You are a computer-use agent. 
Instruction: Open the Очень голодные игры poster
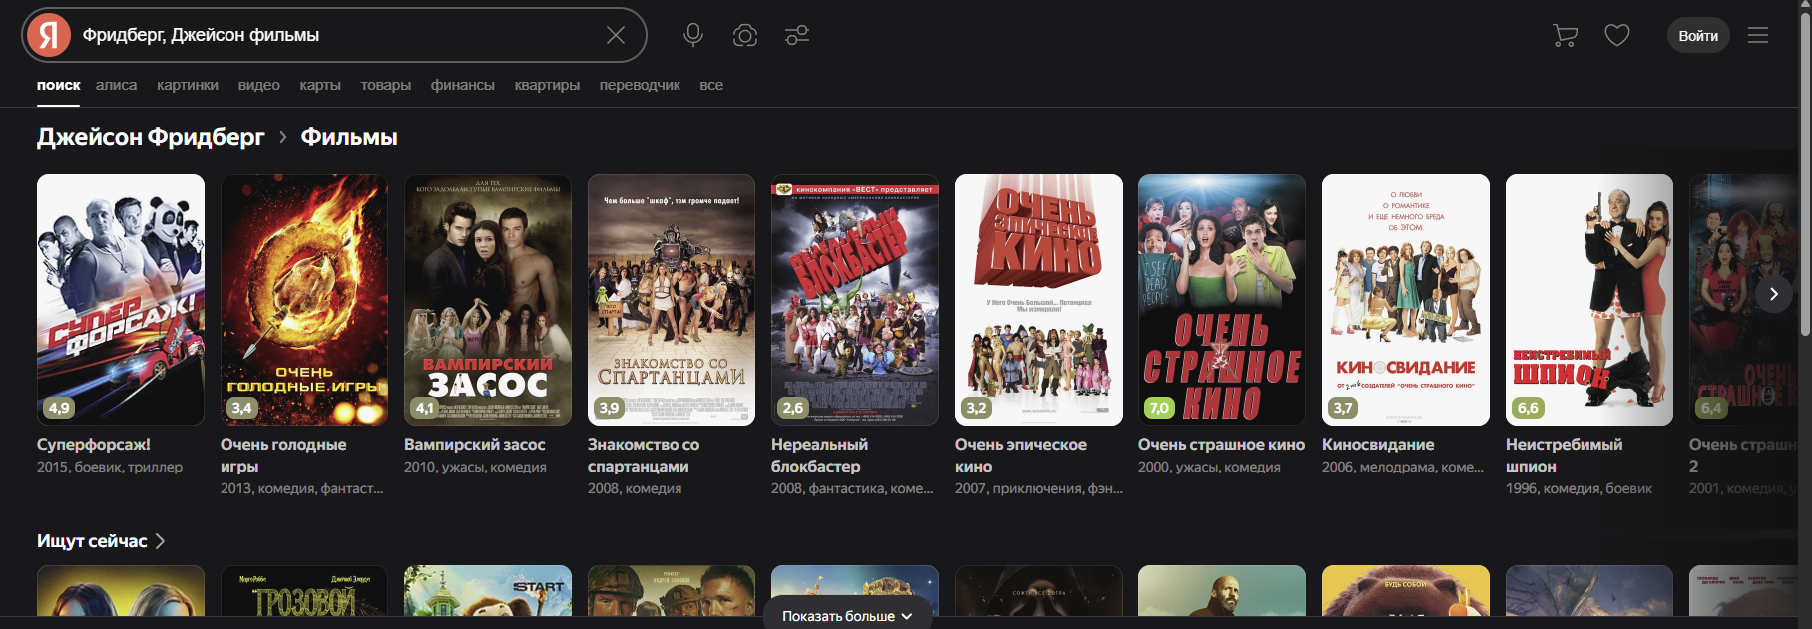click(x=304, y=300)
